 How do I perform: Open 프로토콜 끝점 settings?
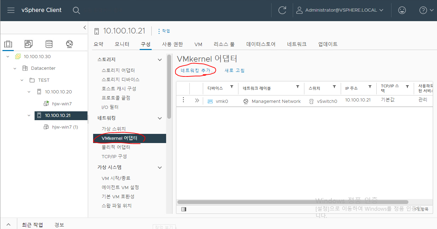pyautogui.click(x=116, y=98)
